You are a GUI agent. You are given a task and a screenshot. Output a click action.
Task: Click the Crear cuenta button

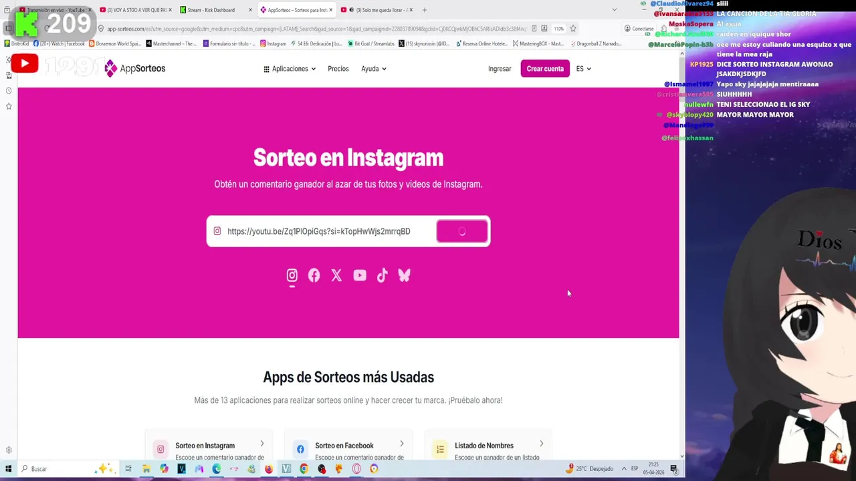click(545, 69)
